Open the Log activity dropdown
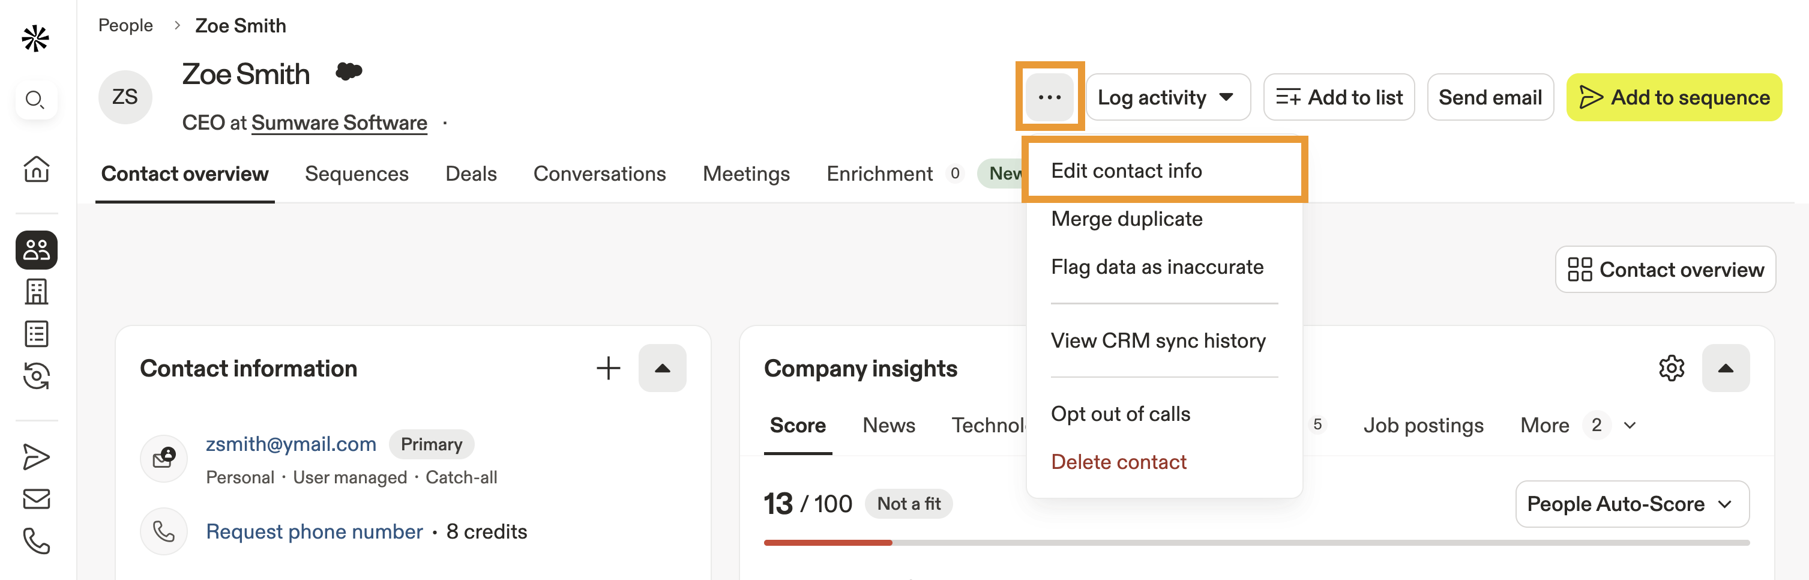The height and width of the screenshot is (580, 1809). pyautogui.click(x=1168, y=97)
